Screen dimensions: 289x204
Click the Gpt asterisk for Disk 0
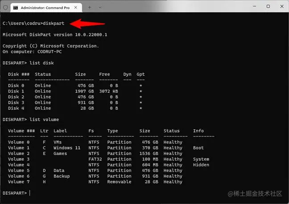click(141, 86)
